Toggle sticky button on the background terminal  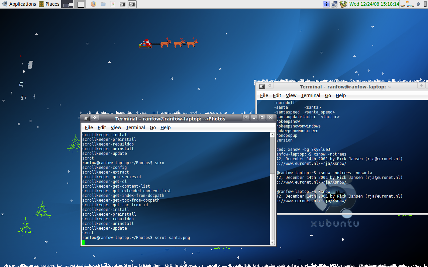tap(270, 86)
